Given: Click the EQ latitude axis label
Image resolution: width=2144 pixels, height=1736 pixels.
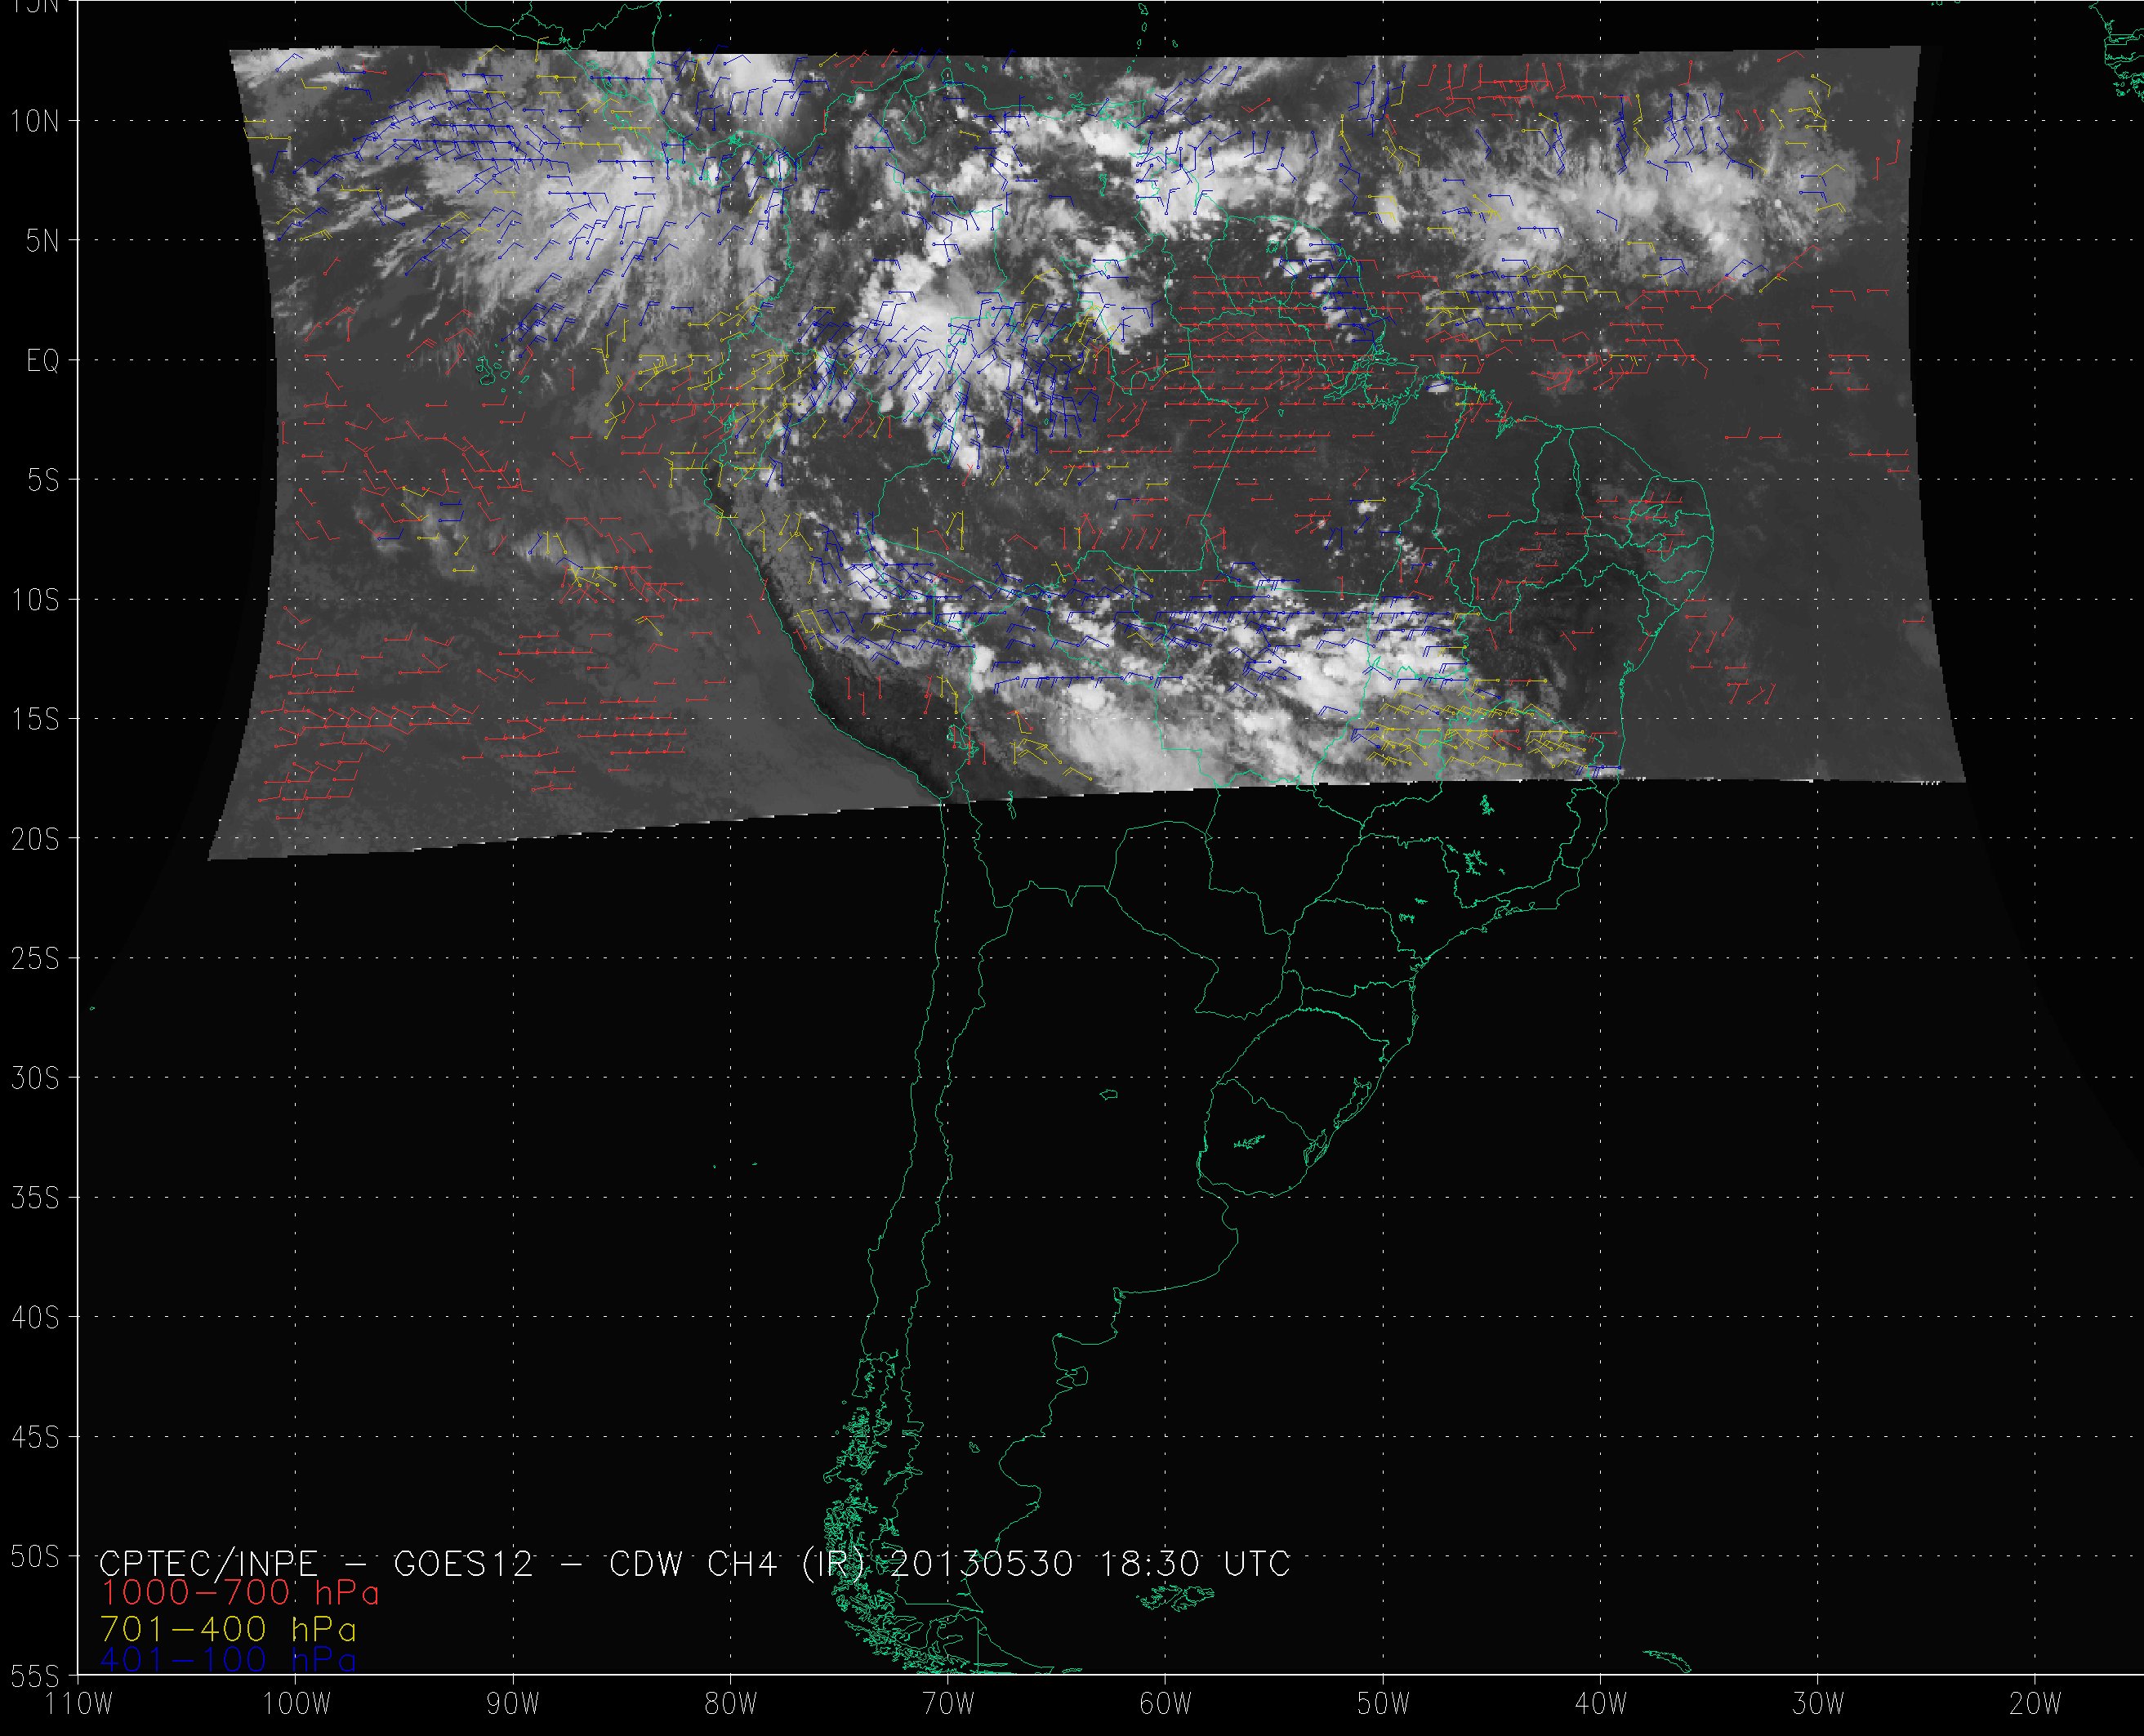Looking at the screenshot, I should (42, 361).
